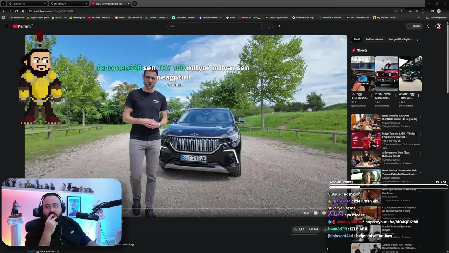Dislike the video with thumbs down

(314, 229)
